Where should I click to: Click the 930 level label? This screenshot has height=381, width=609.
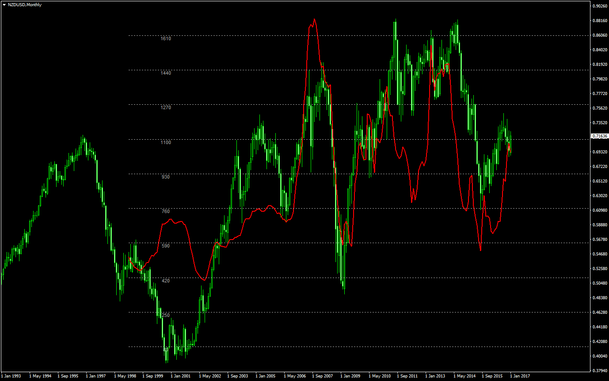pyautogui.click(x=165, y=177)
